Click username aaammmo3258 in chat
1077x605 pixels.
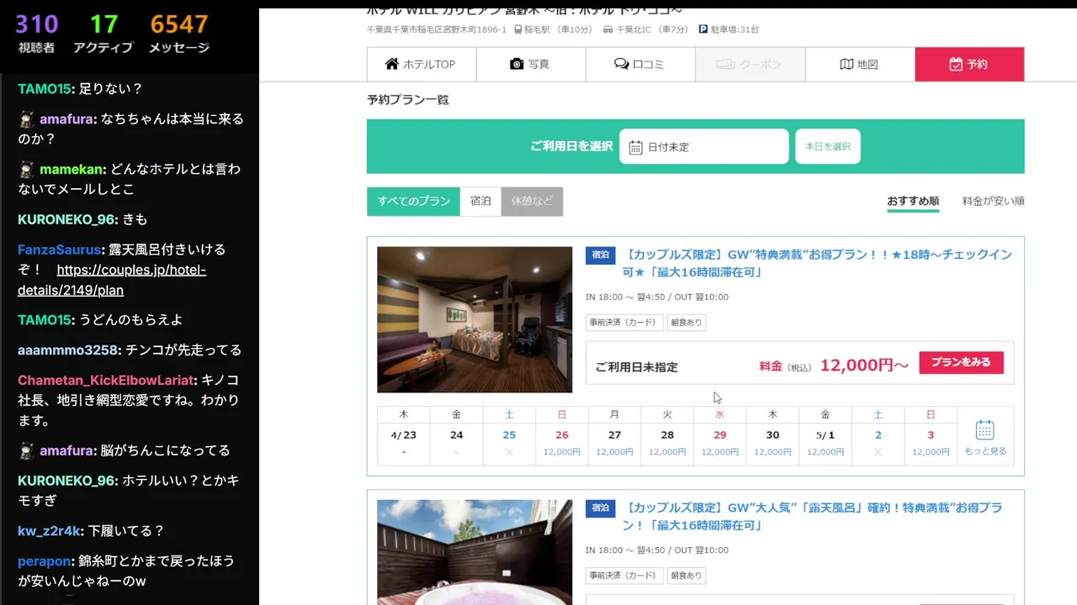point(70,350)
